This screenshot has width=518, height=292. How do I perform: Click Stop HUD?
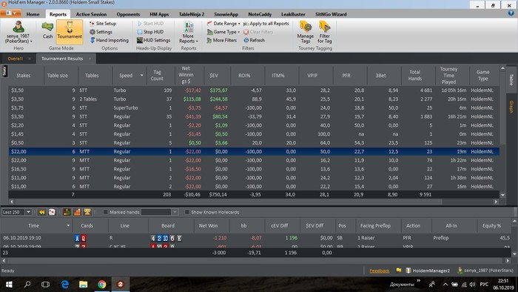click(x=150, y=32)
